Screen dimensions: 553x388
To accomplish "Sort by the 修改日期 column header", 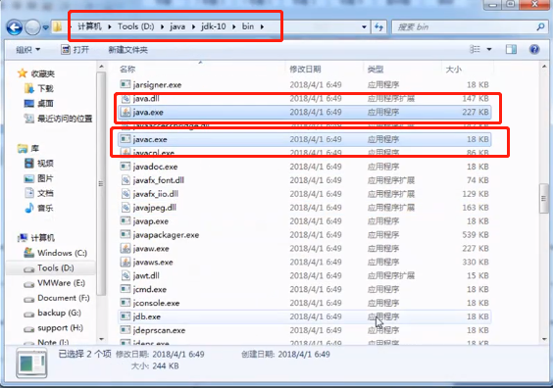I will (x=305, y=69).
